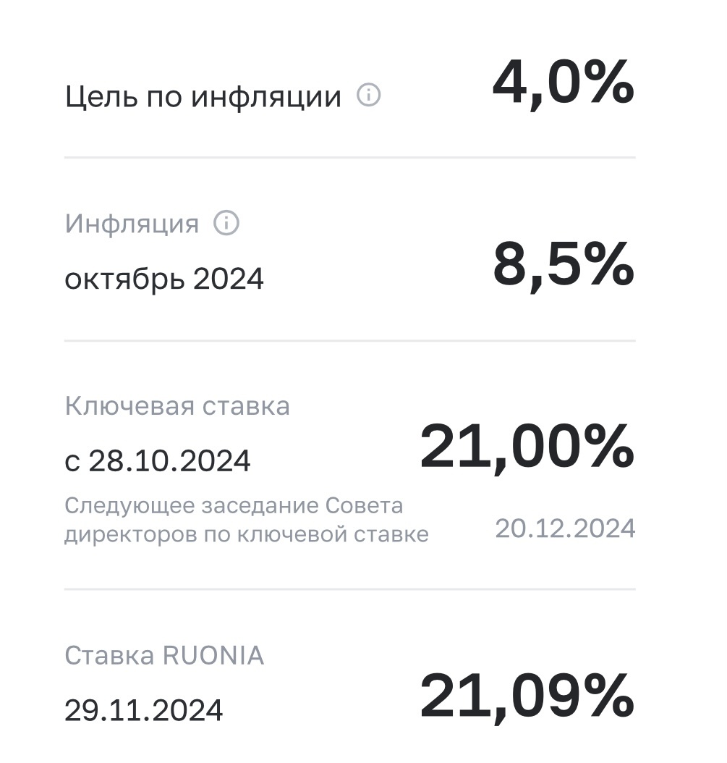The height and width of the screenshot is (763, 727).
Task: Click the 21,00% key rate value
Action: point(527,447)
